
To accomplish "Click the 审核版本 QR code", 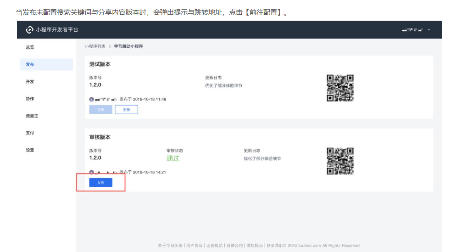I will (340, 161).
